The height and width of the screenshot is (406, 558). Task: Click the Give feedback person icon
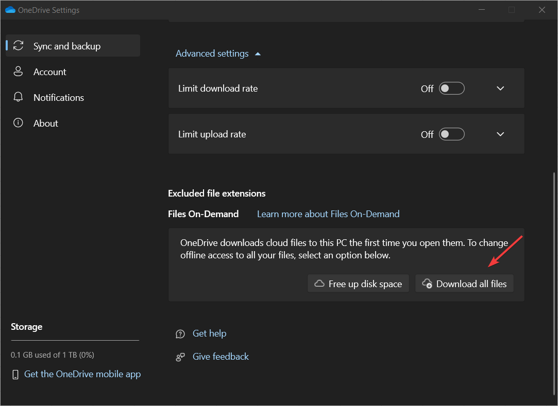click(180, 357)
